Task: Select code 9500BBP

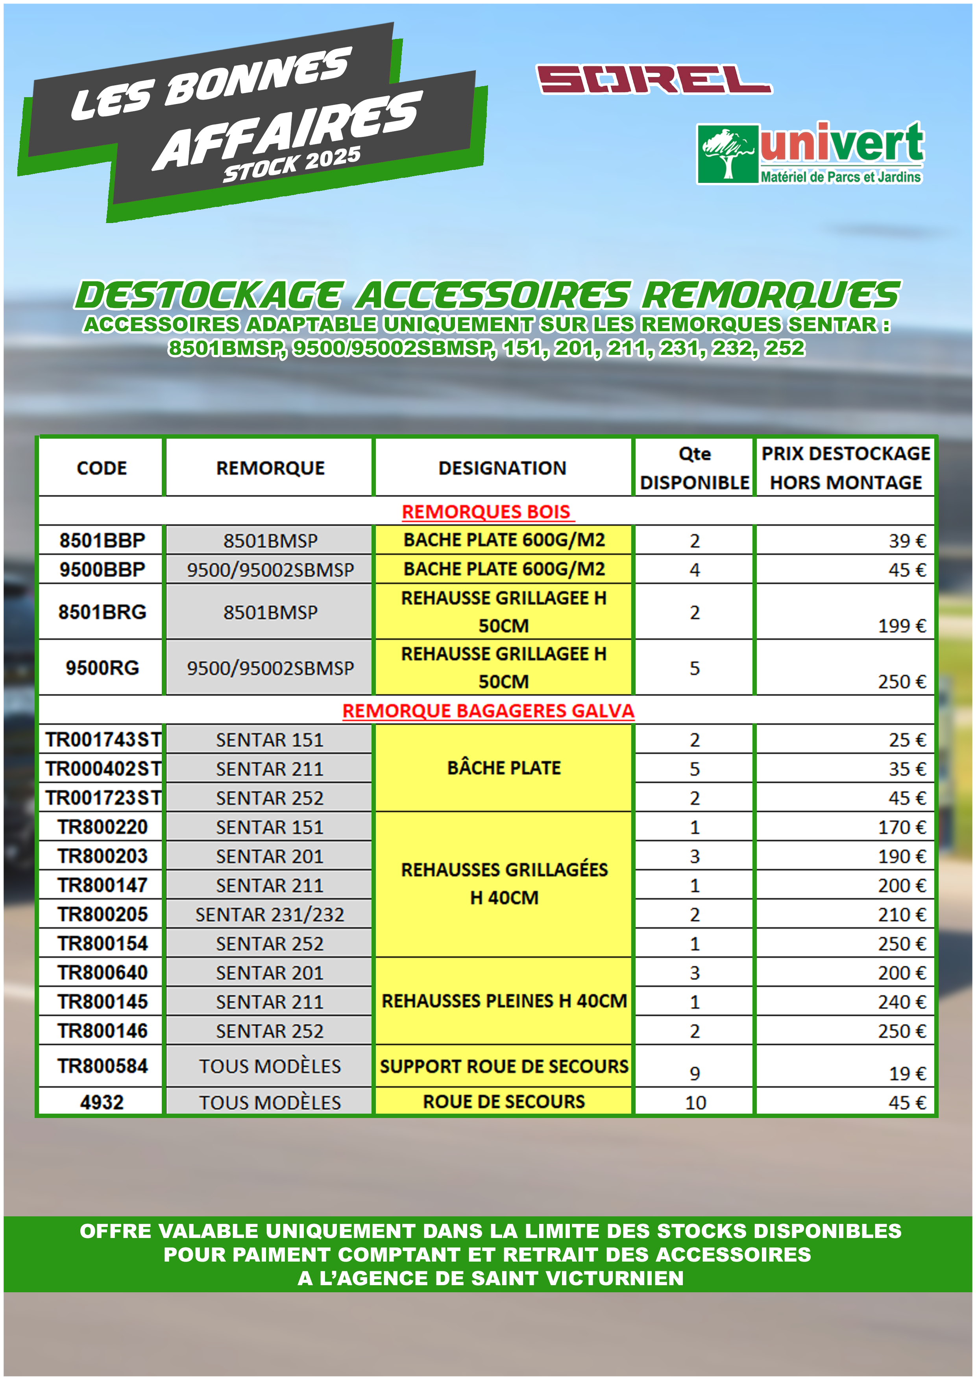Action: pyautogui.click(x=102, y=569)
